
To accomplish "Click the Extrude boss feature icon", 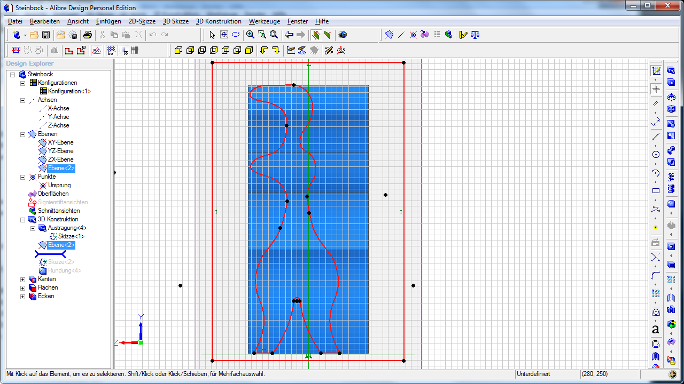I will (671, 70).
